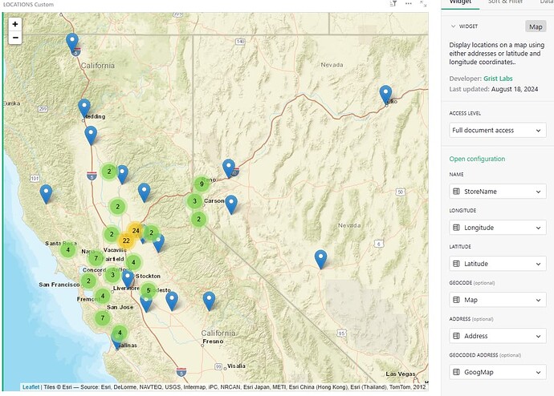Open the Address column dropdown
This screenshot has height=396, width=554.
(x=498, y=336)
